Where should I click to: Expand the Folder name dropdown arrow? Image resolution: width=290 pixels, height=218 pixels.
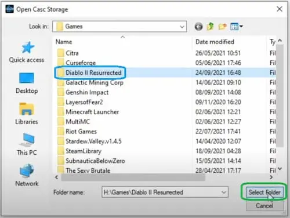click(x=224, y=192)
